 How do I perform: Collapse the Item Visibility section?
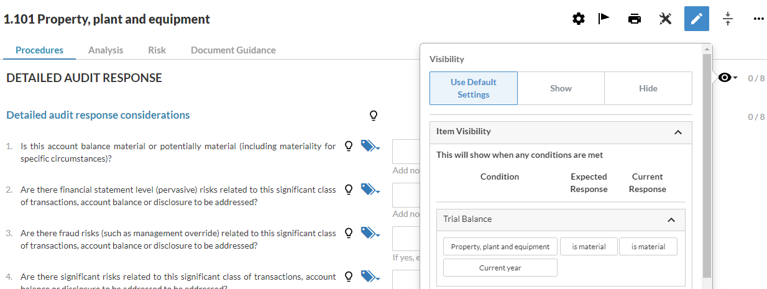(x=678, y=132)
